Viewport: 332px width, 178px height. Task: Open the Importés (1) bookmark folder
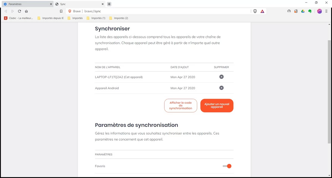coord(96,18)
